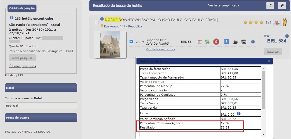Click the green percent discount icon

[207, 42]
